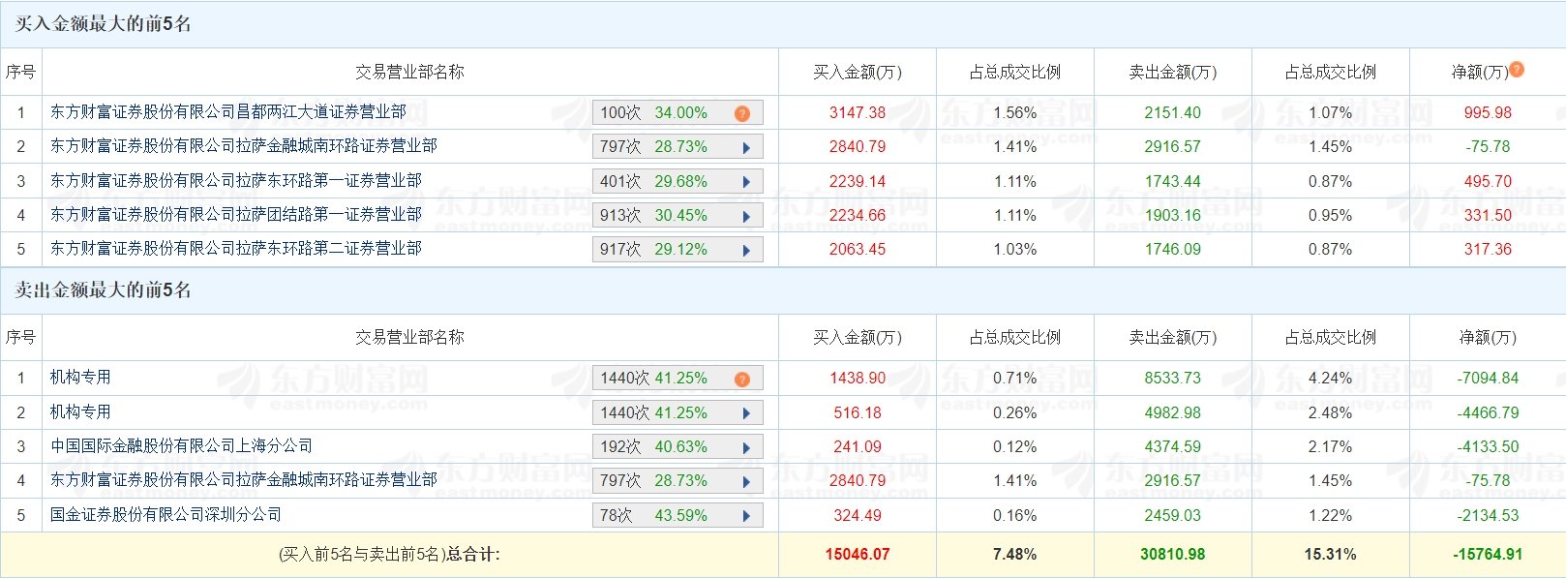Click arrow beside 797次 28.73% in sell list
1566x578 pixels.
coord(746,482)
